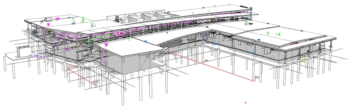Click the green fixture on the center roof

tap(129, 39)
